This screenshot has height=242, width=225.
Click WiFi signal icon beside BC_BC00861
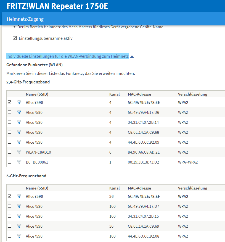click(x=19, y=162)
